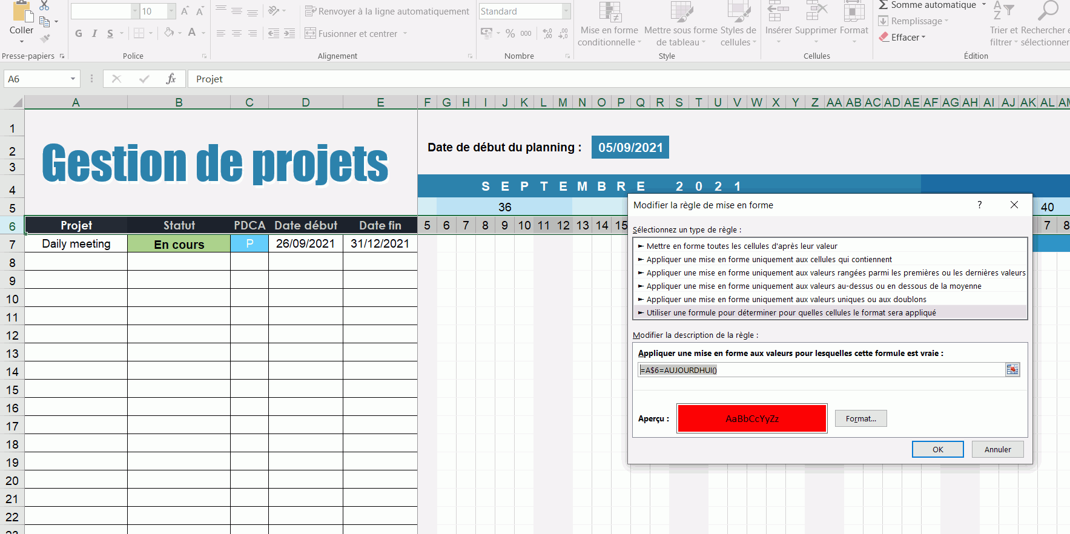Click the Supprimer cells icon
Image resolution: width=1070 pixels, height=534 pixels.
(816, 11)
